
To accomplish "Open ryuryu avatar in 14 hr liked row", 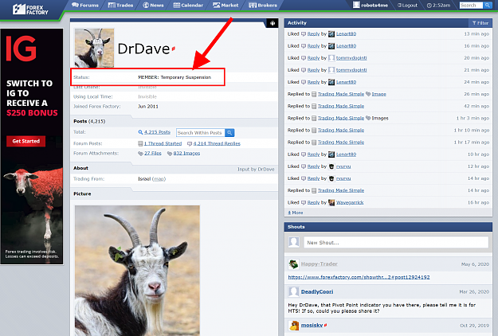I will click(x=331, y=178).
